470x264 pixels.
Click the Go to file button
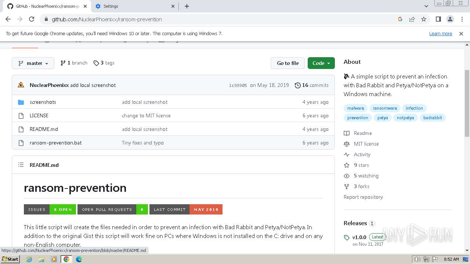[288, 63]
